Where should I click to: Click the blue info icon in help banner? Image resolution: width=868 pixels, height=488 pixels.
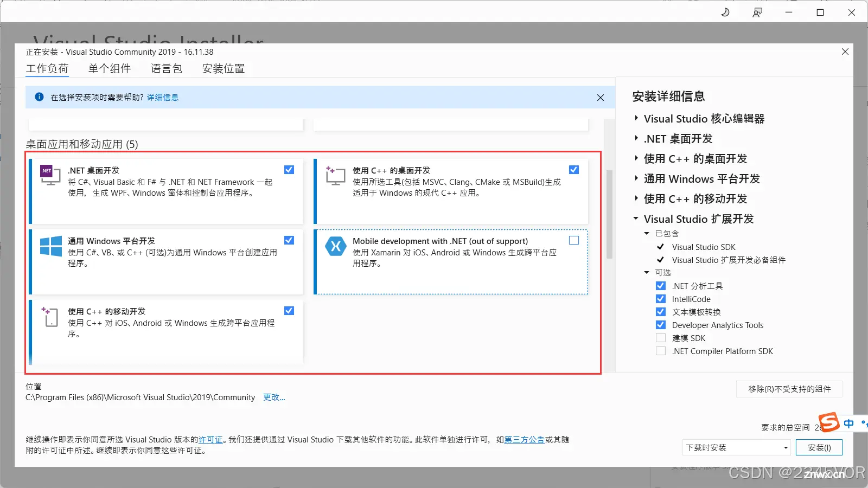39,97
